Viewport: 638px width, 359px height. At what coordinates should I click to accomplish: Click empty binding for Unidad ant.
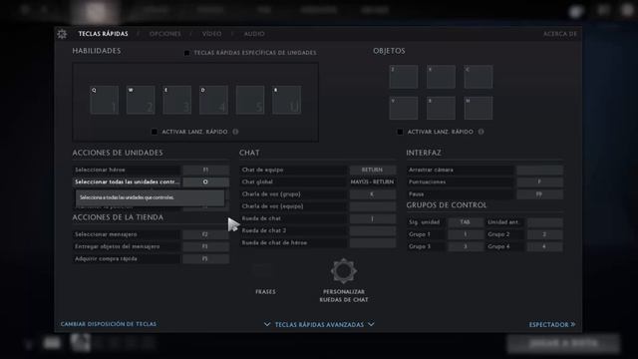(545, 222)
